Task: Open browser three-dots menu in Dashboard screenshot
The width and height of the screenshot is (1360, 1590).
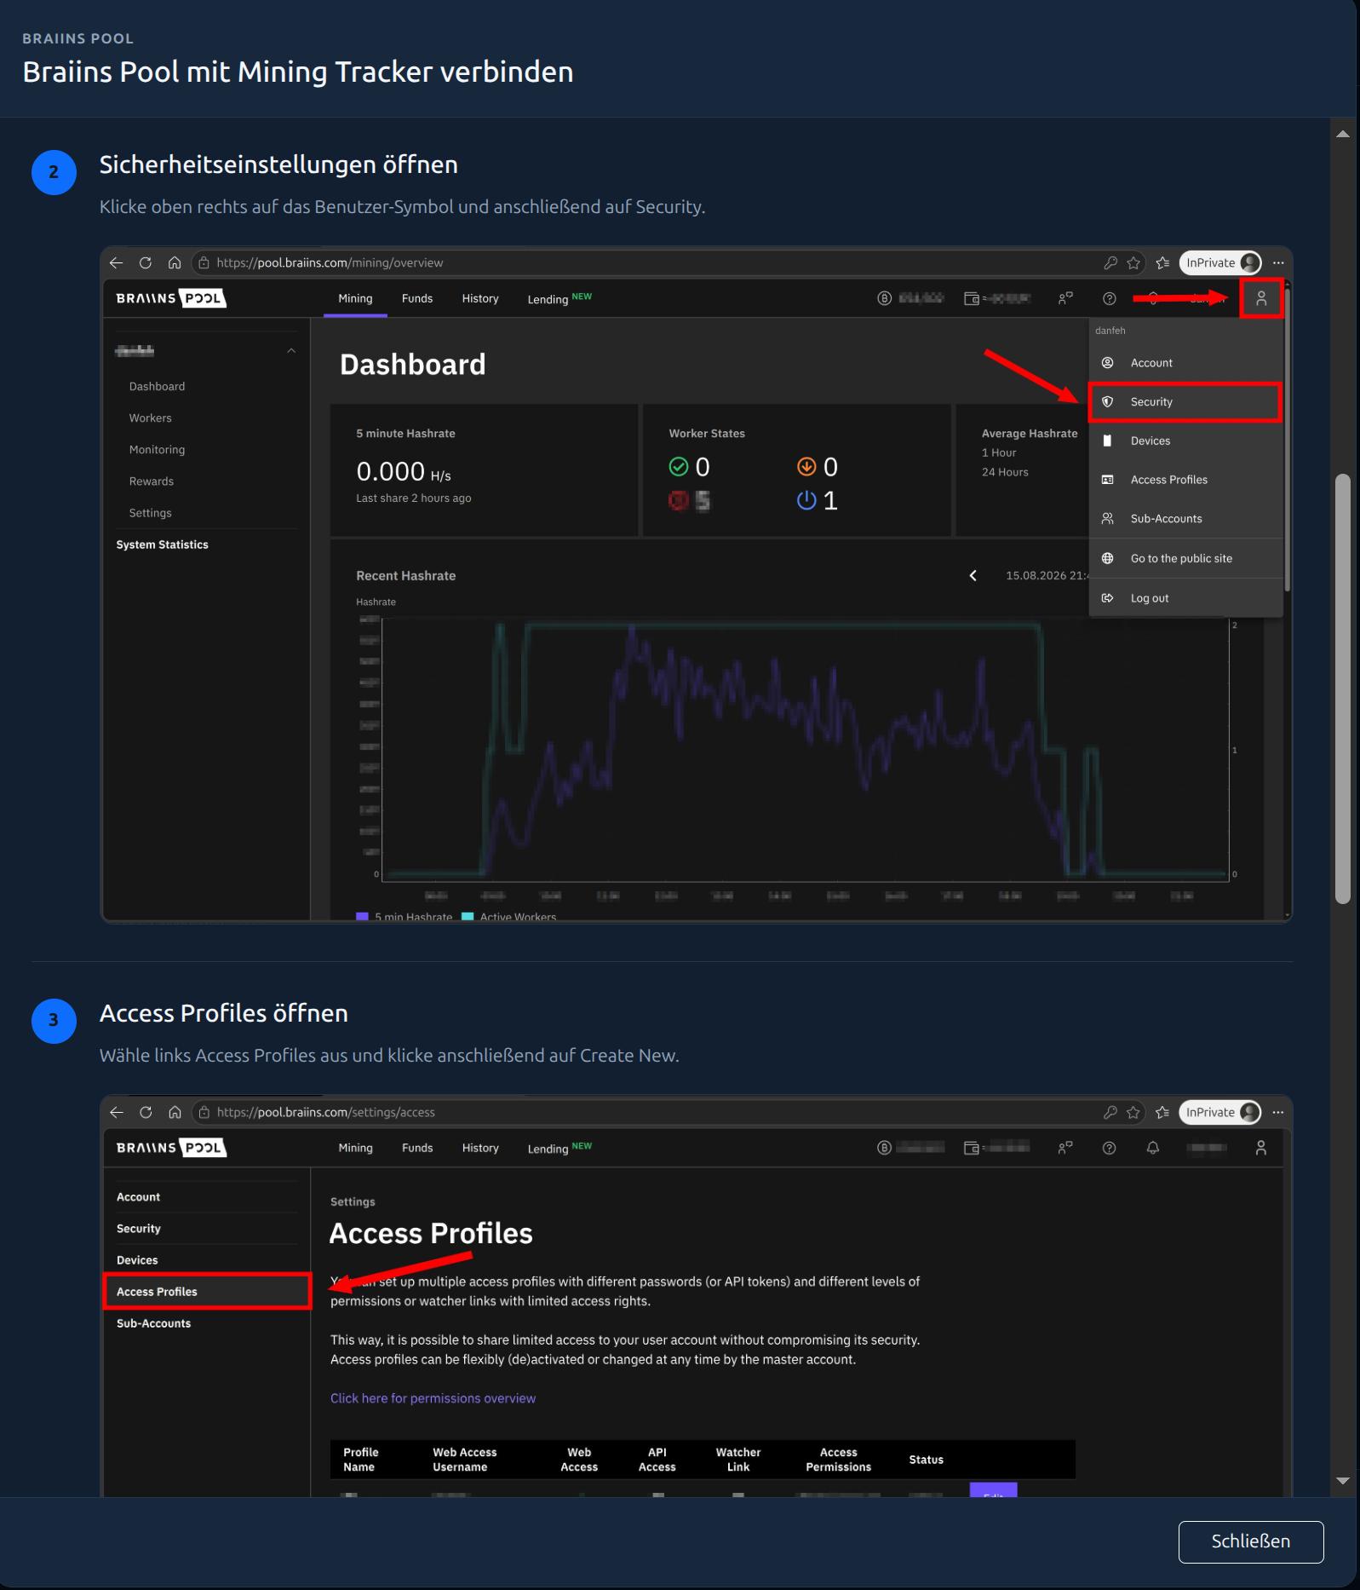Action: (x=1278, y=262)
